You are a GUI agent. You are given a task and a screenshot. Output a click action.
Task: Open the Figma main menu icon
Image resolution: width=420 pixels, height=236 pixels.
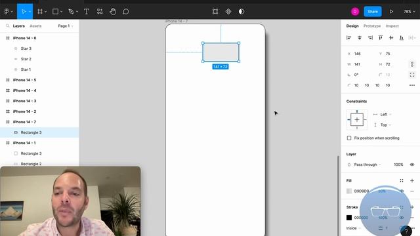click(x=7, y=12)
